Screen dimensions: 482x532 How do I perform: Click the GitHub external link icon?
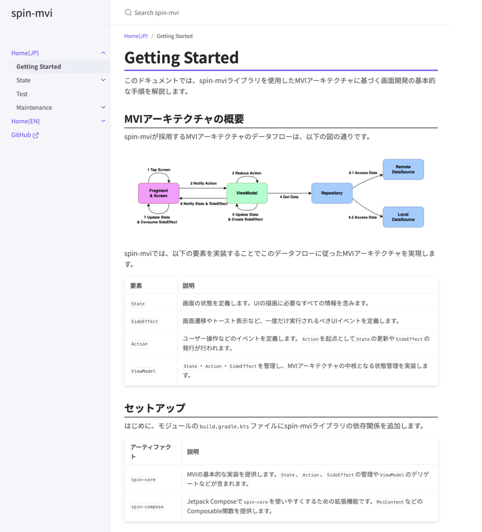[36, 135]
